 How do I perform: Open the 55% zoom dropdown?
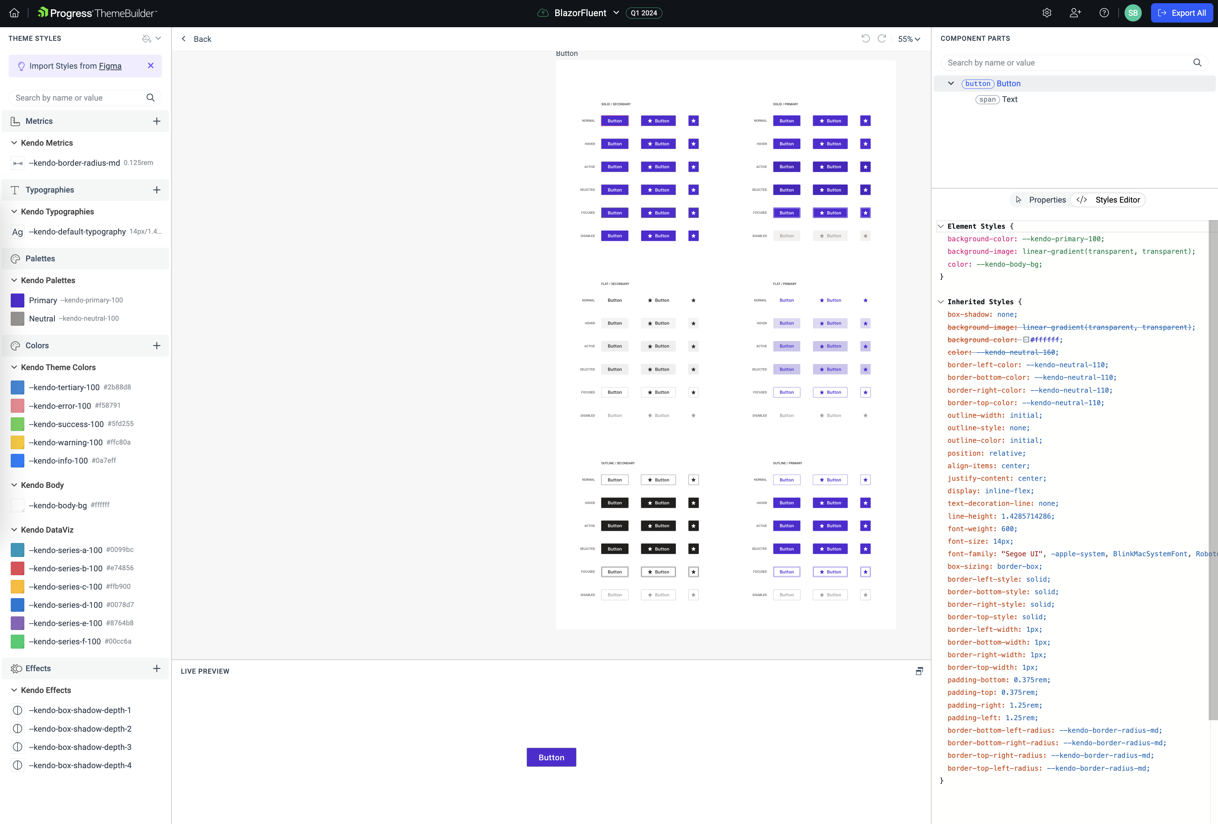(909, 39)
